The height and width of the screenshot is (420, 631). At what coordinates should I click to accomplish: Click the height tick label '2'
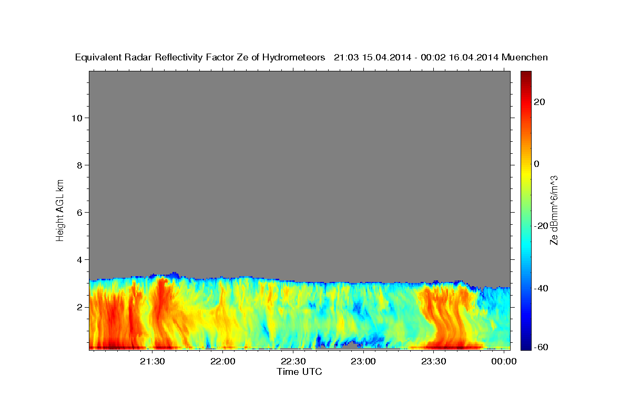tap(80, 307)
